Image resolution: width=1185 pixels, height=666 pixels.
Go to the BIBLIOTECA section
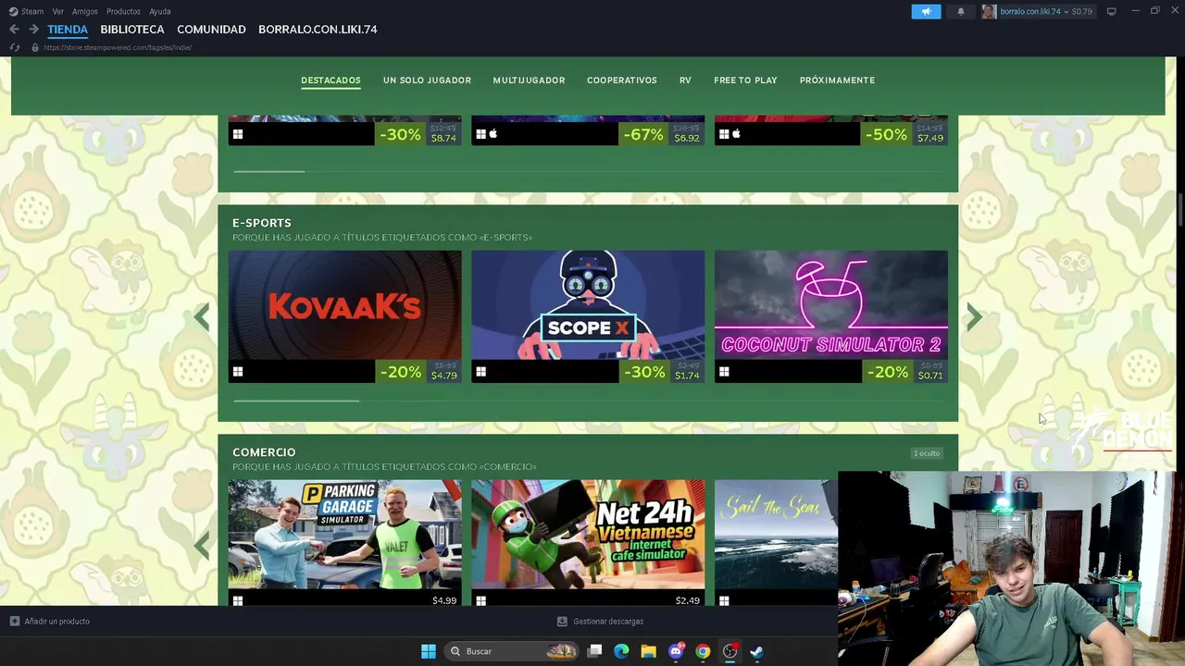pyautogui.click(x=132, y=30)
